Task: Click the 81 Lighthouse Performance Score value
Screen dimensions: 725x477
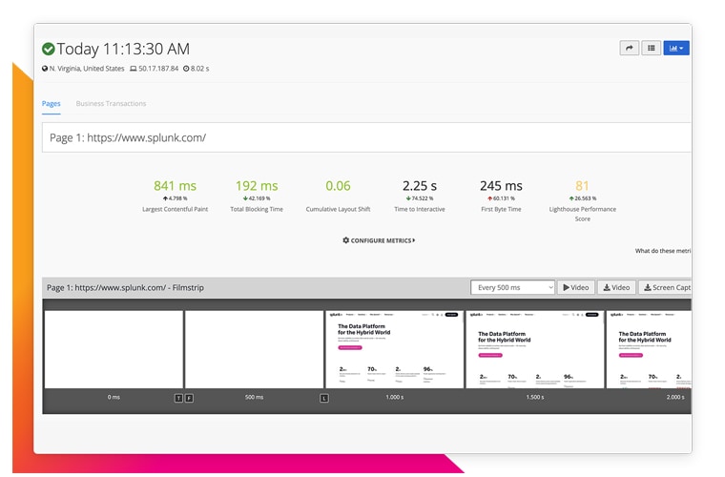Action: coord(582,186)
